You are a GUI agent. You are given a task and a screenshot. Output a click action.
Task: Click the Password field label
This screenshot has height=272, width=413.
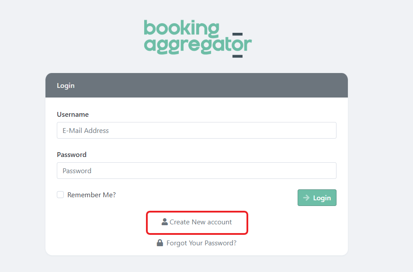point(72,155)
